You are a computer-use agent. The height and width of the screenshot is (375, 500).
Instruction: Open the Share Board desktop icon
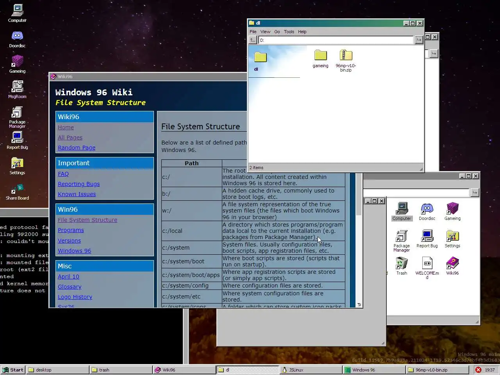pos(17,191)
